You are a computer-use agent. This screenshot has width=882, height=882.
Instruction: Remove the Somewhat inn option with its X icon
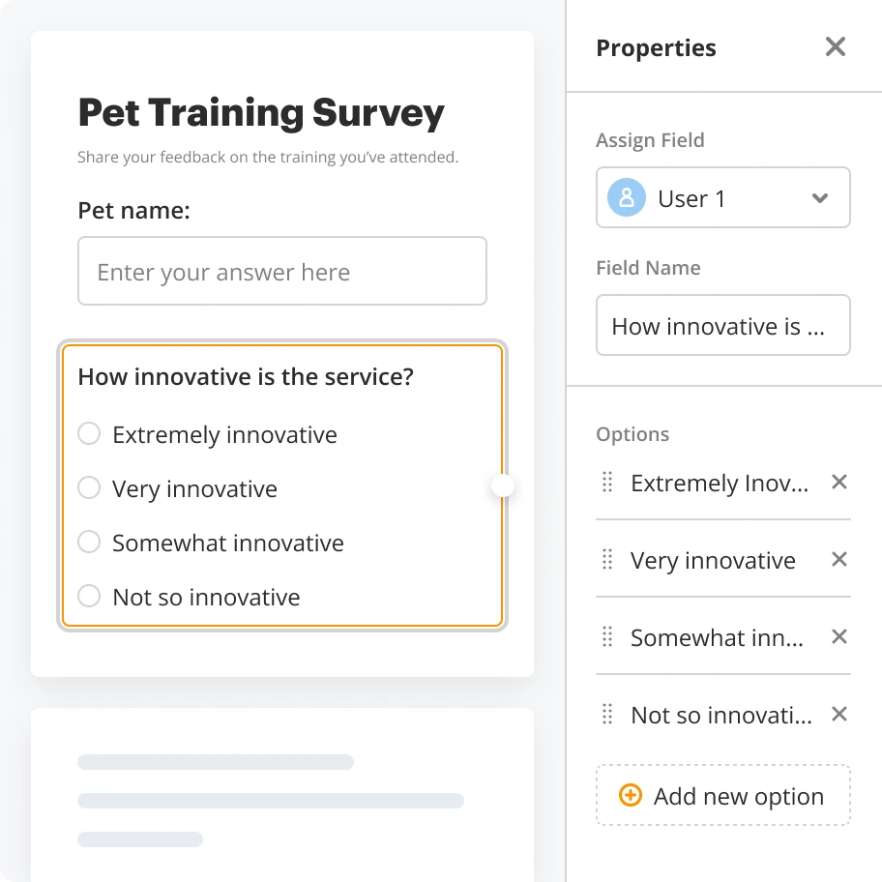(x=838, y=635)
